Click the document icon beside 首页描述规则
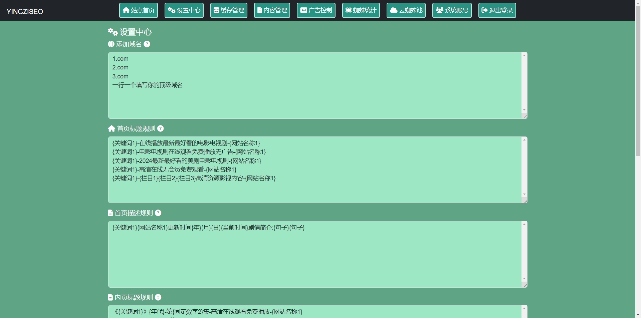The image size is (641, 318). 110,213
